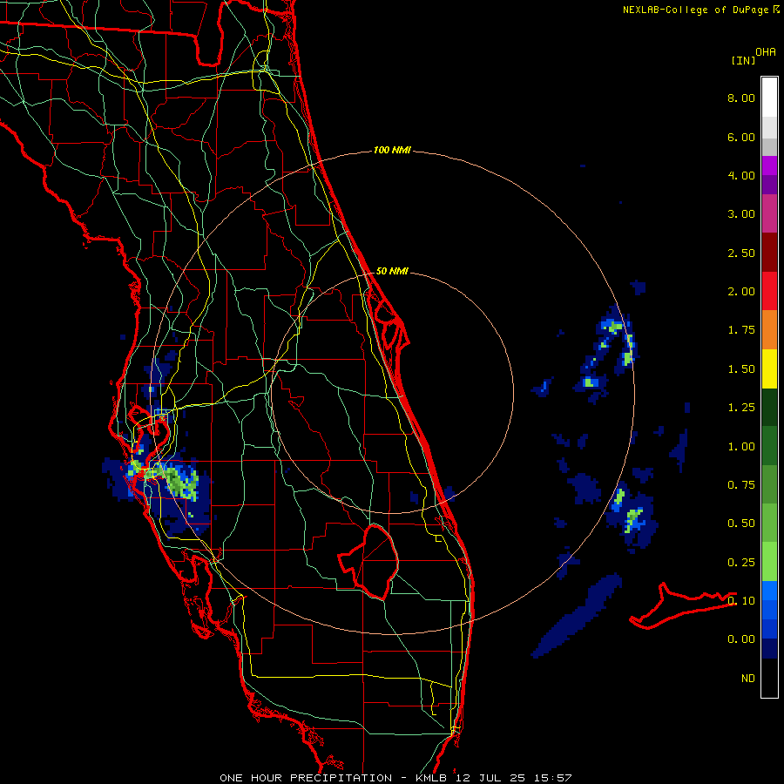The width and height of the screenshot is (784, 784).
Task: Click the darkest green legend swatch beside 1.25
Action: coord(769,407)
